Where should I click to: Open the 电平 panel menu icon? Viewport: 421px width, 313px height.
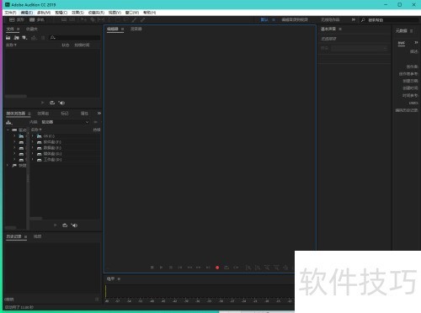[119, 279]
